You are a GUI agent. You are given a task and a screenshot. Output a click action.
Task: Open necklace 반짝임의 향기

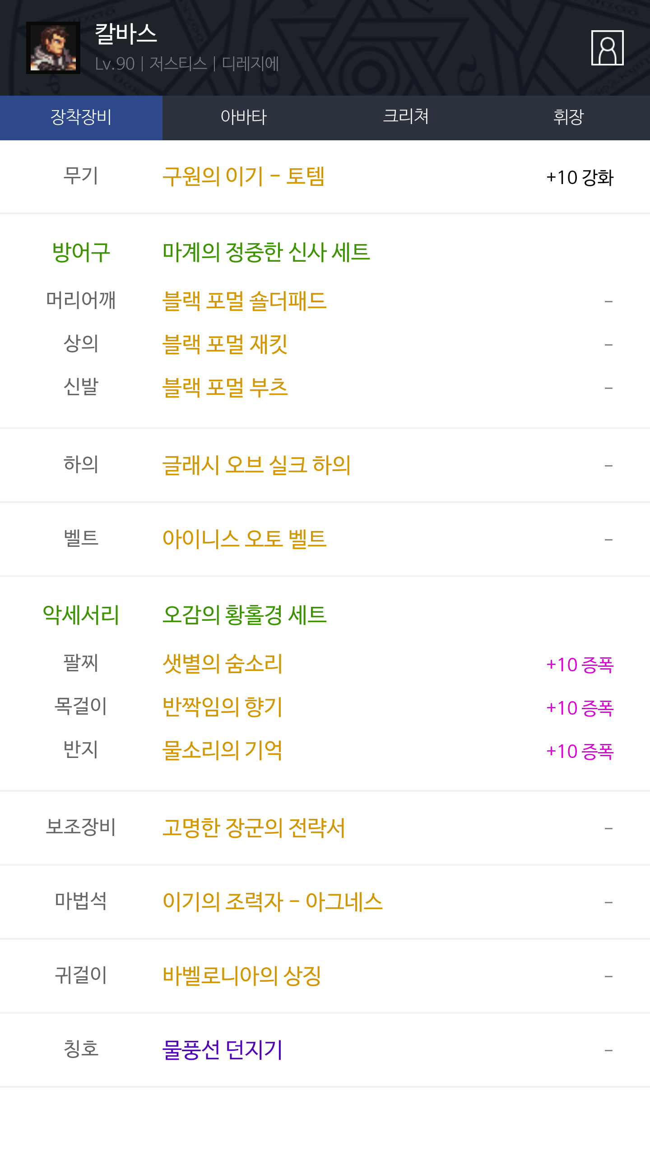click(x=223, y=707)
